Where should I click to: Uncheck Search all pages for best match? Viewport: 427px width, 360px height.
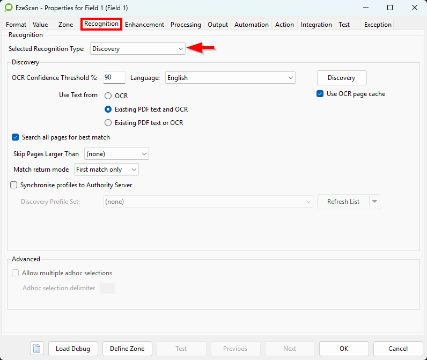15,137
